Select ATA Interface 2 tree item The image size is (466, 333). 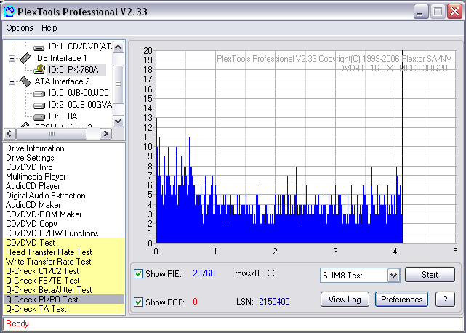click(x=62, y=81)
